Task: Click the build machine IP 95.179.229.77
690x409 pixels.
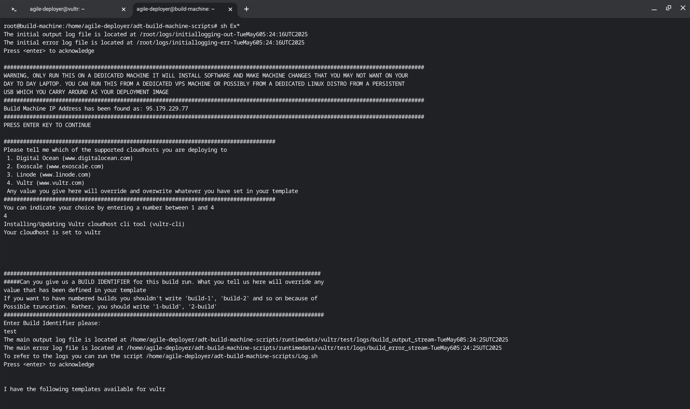Action: point(167,109)
